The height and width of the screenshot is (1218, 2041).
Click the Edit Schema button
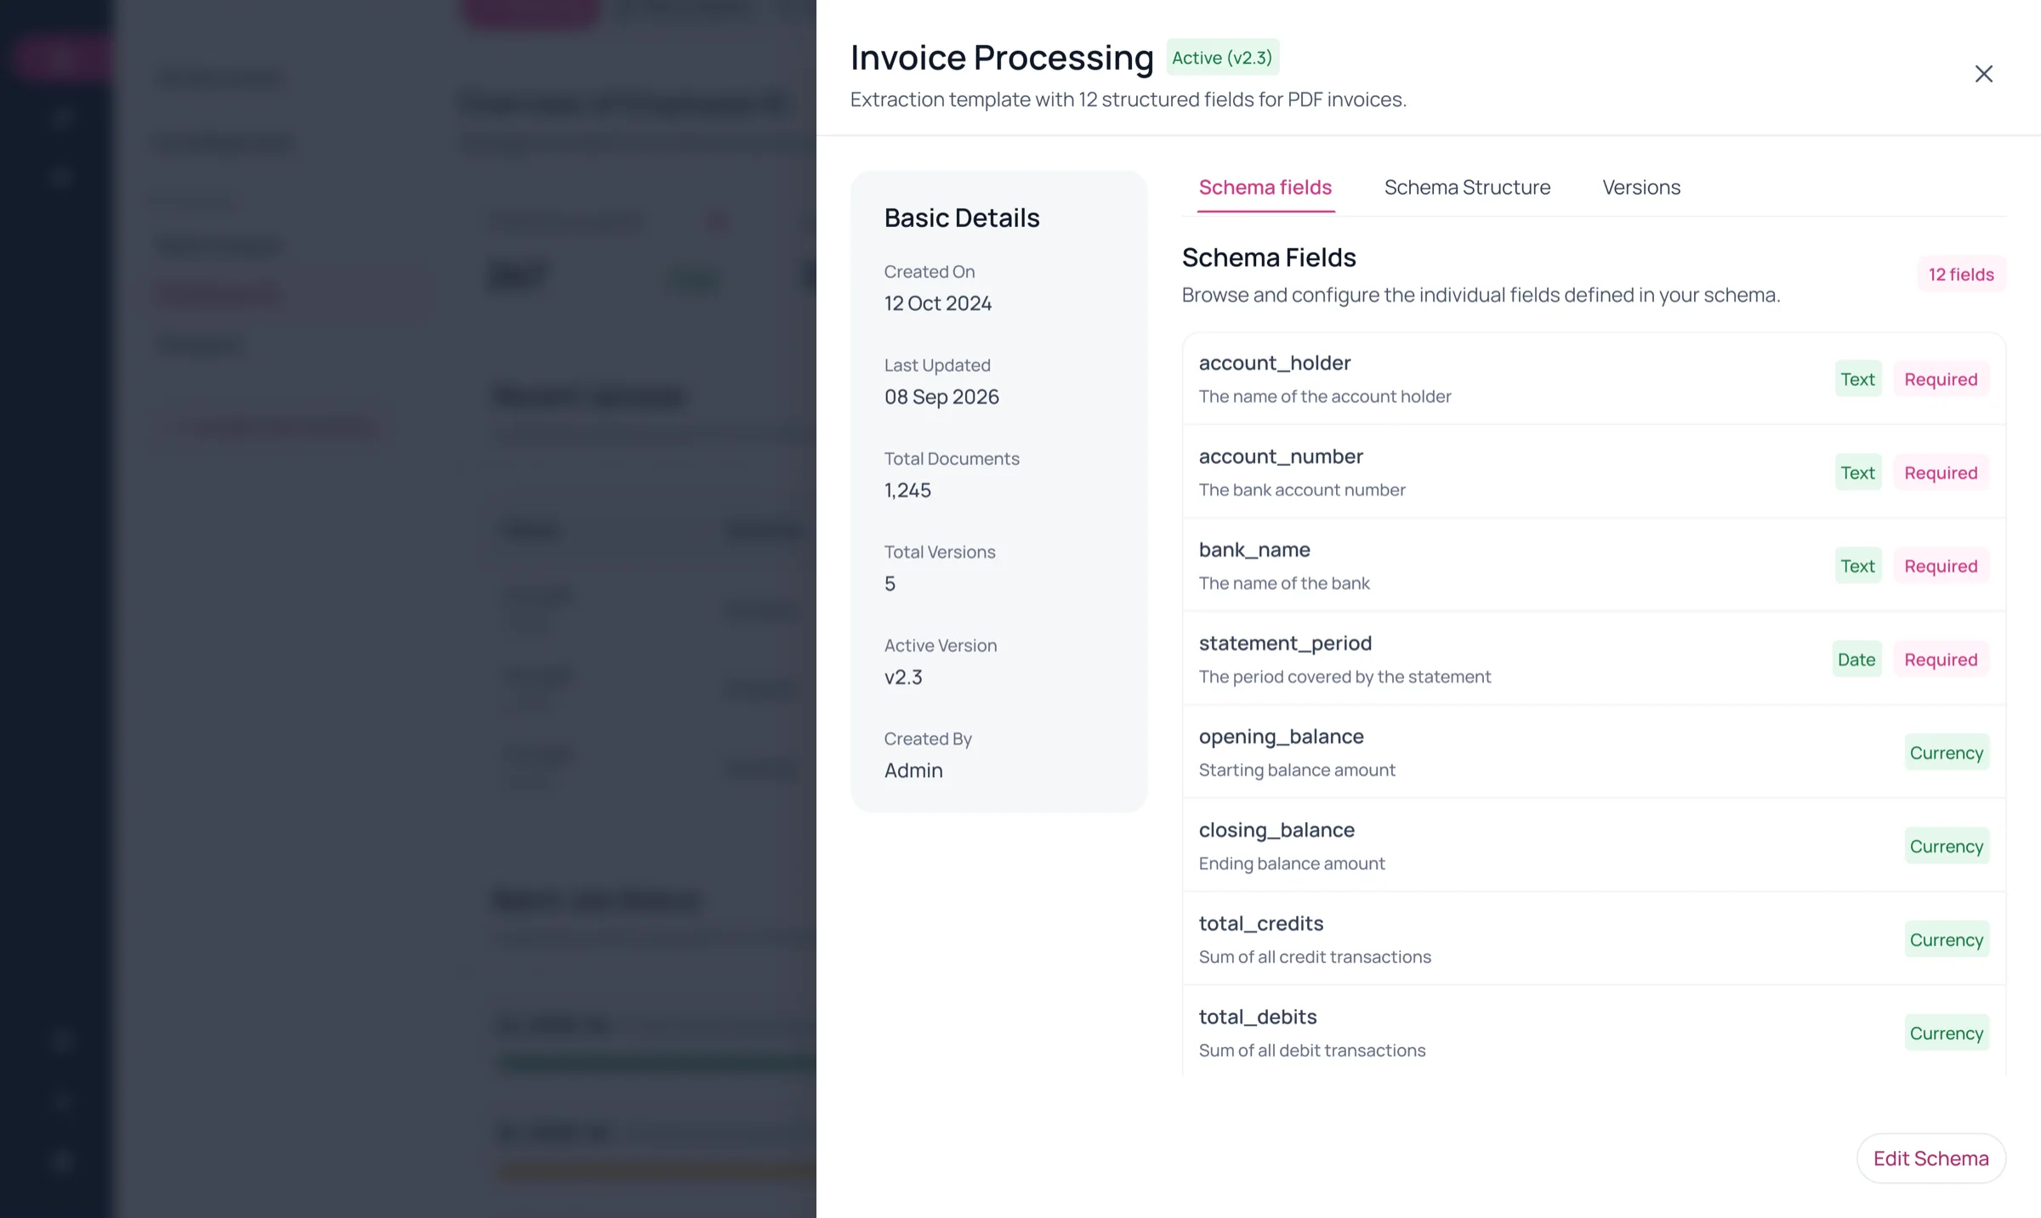click(1930, 1159)
